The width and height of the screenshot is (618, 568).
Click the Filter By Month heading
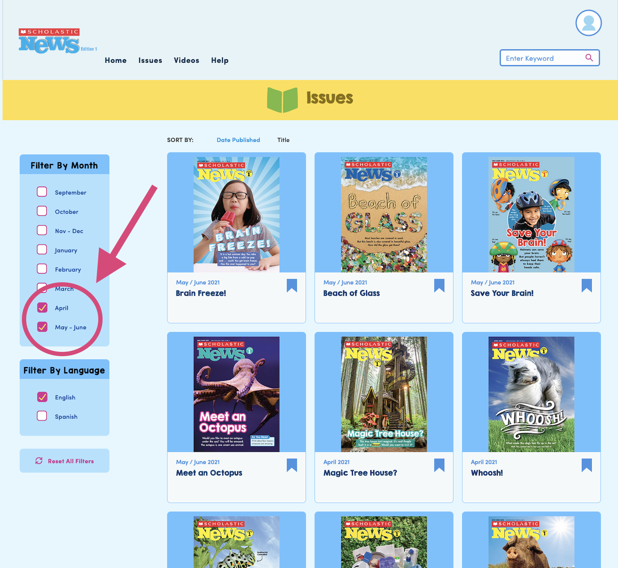(x=64, y=165)
